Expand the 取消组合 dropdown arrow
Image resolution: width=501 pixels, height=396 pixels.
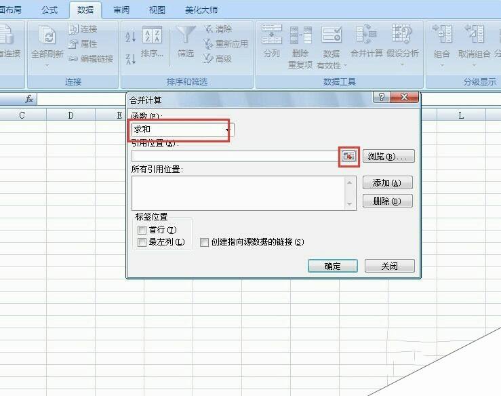tap(474, 66)
